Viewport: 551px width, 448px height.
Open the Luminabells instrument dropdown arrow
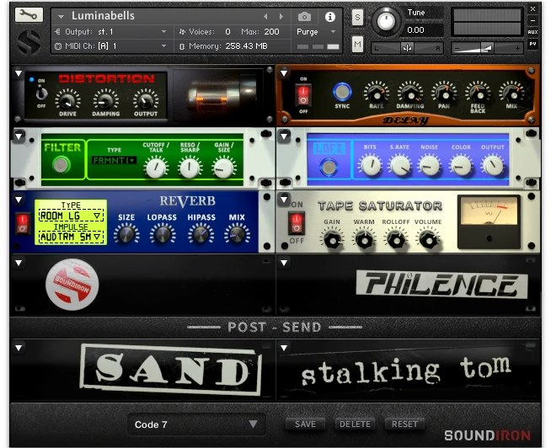coord(61,17)
